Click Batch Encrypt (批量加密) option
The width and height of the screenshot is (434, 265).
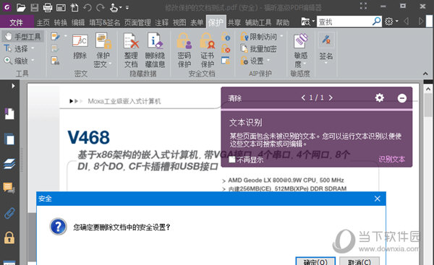point(258,48)
